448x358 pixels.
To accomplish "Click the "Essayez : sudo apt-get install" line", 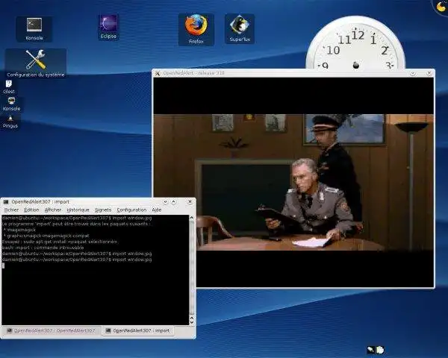I will tap(60, 242).
